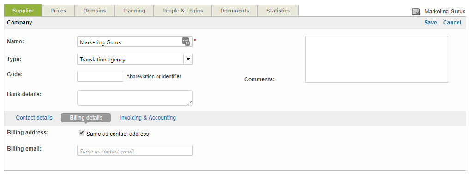Switch to the Documents tab
Viewport: 470px width, 176px height.
pyautogui.click(x=235, y=11)
